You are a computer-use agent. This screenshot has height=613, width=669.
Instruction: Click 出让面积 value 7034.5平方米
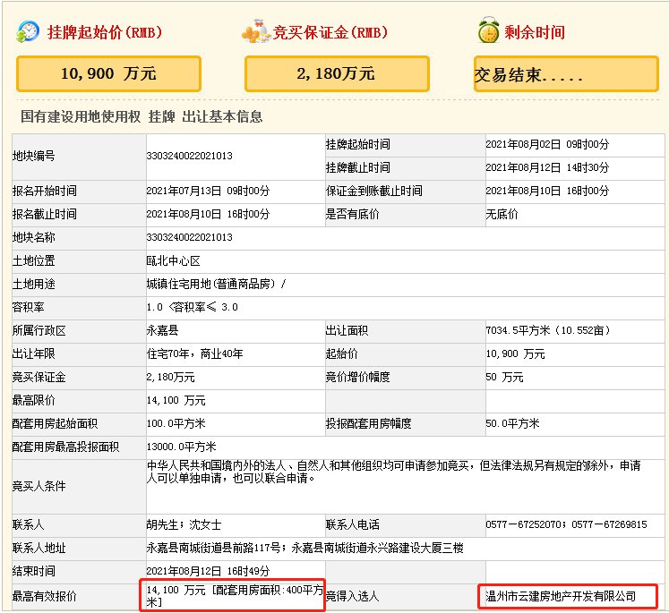(x=518, y=330)
